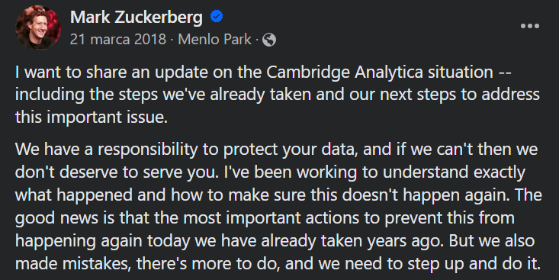The height and width of the screenshot is (280, 559).
Task: Click the Menlo Park location link
Action: tap(214, 39)
